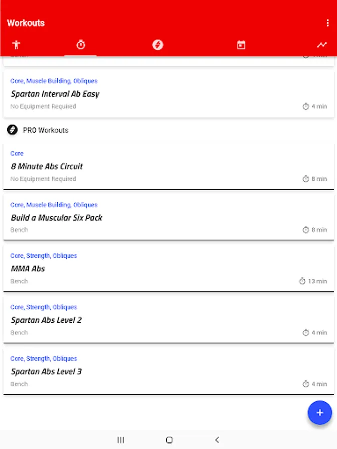Open Android recent apps button
The width and height of the screenshot is (337, 449).
120,440
